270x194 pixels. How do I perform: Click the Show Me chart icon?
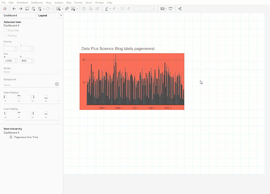coord(162,9)
